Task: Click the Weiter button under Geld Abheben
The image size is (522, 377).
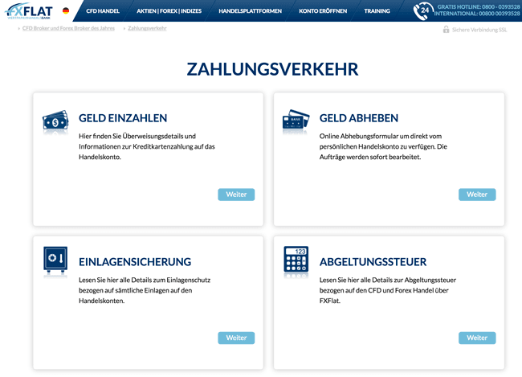Action: coord(477,195)
